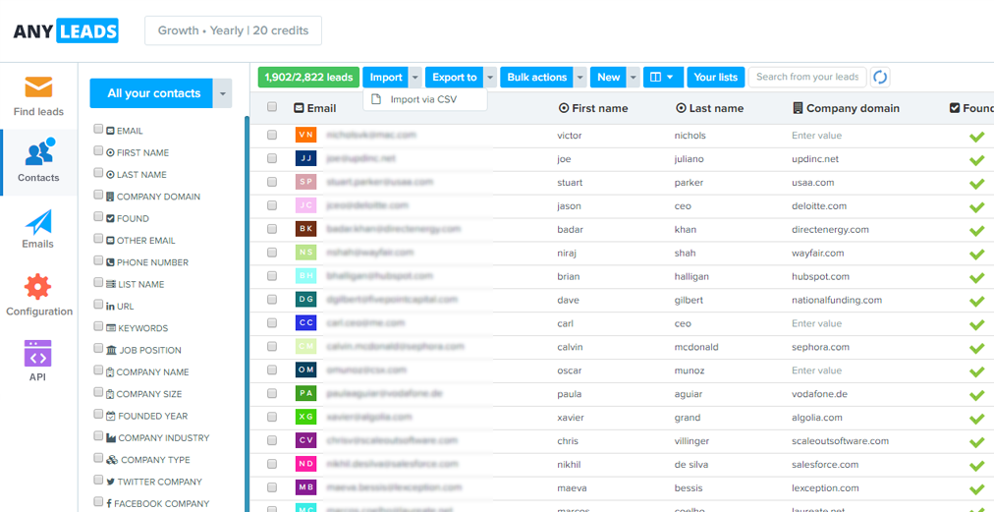Viewport: 994px width, 512px height.
Task: Sort by the Last name column header
Action: (x=709, y=108)
